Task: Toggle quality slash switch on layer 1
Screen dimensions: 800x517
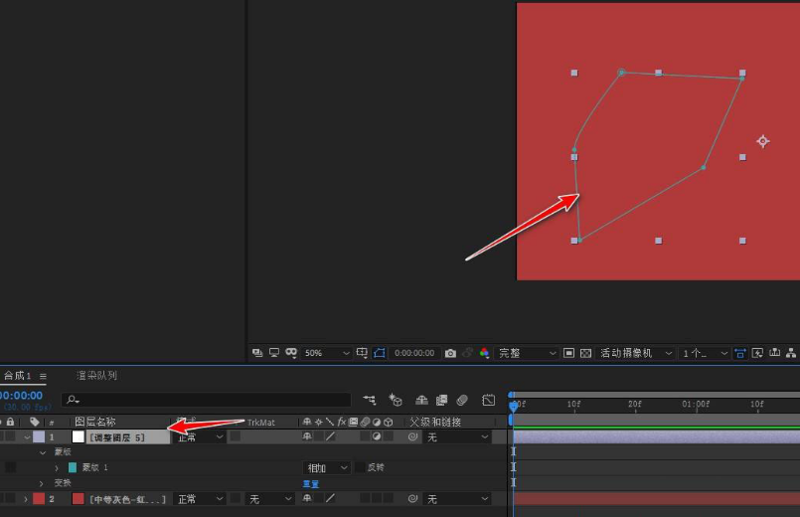Action: tap(331, 436)
